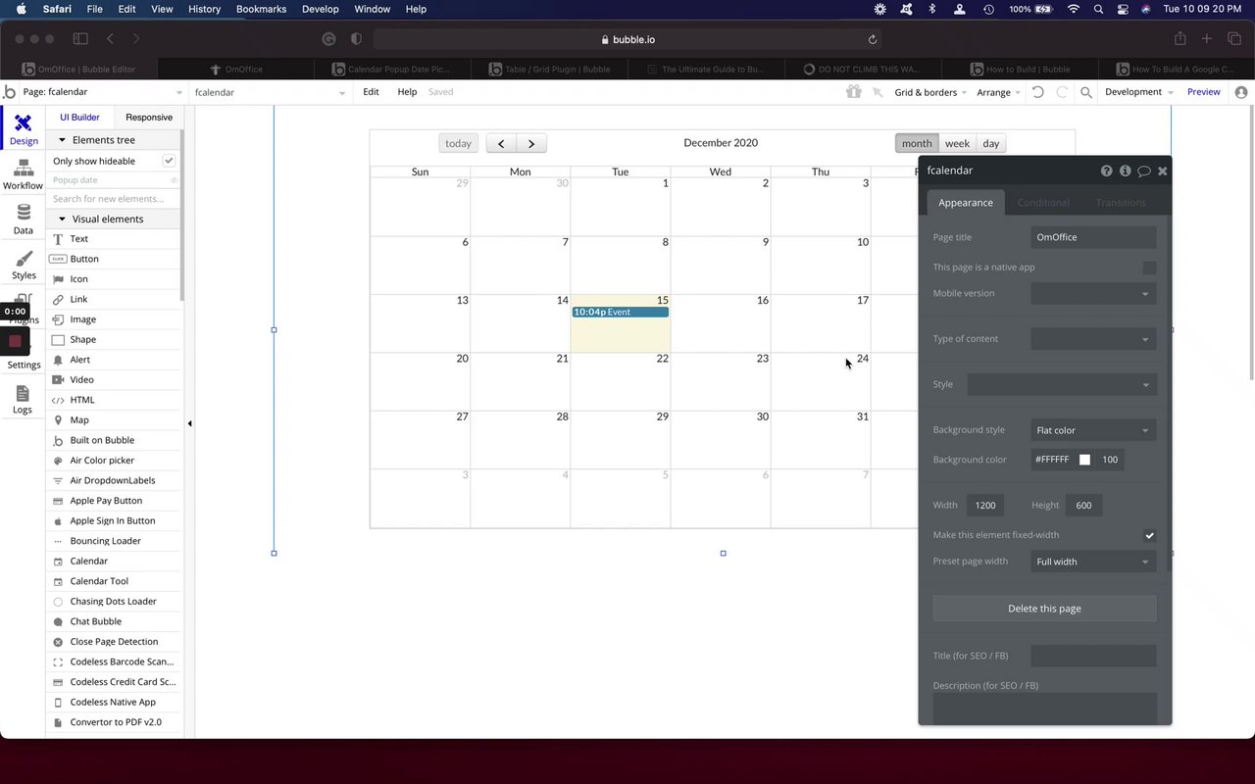Image resolution: width=1255 pixels, height=784 pixels.
Task: Switch to the Responsive tab
Action: pos(149,118)
